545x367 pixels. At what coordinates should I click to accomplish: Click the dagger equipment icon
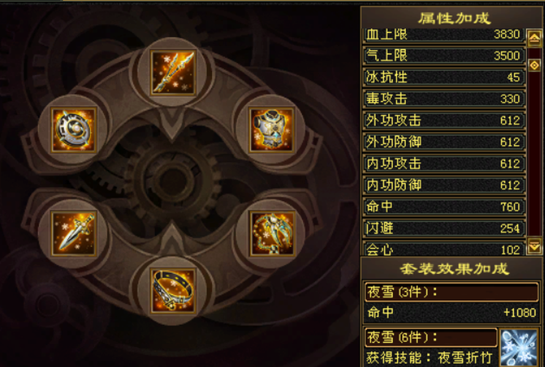(74, 234)
